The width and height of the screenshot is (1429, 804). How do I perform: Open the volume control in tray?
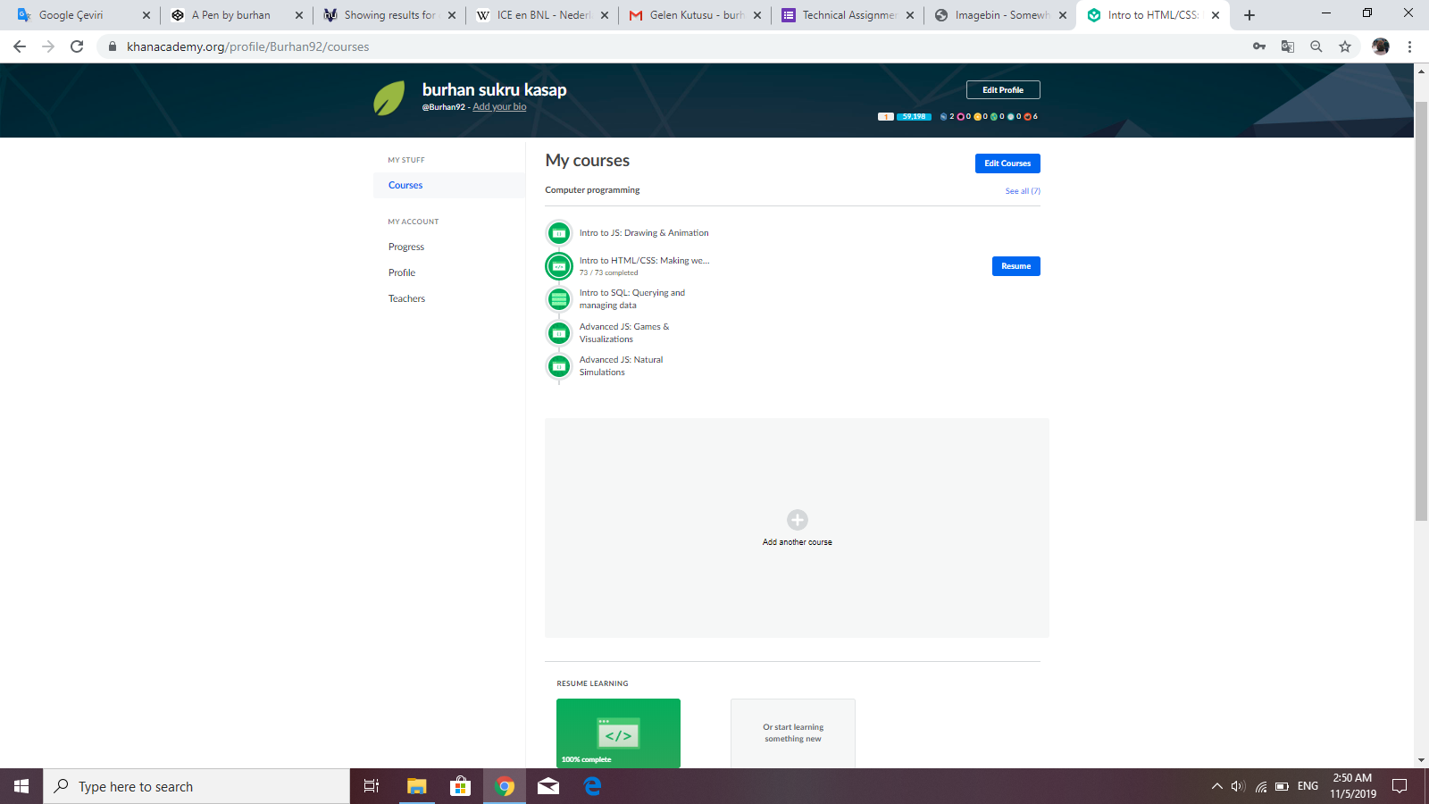(x=1238, y=786)
